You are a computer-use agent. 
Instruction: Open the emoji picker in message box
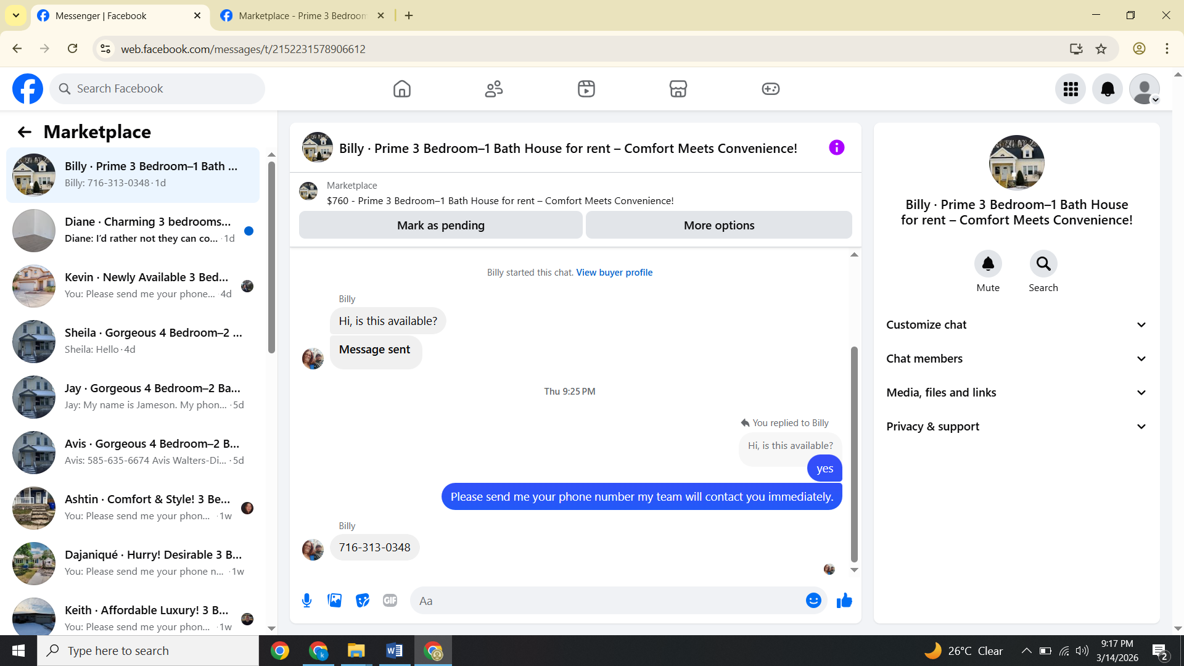[x=813, y=601]
